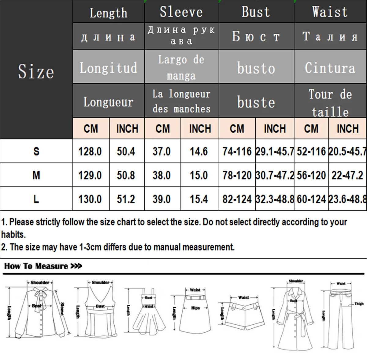Click length inch value 50.8
The height and width of the screenshot is (355, 367).
(x=126, y=175)
